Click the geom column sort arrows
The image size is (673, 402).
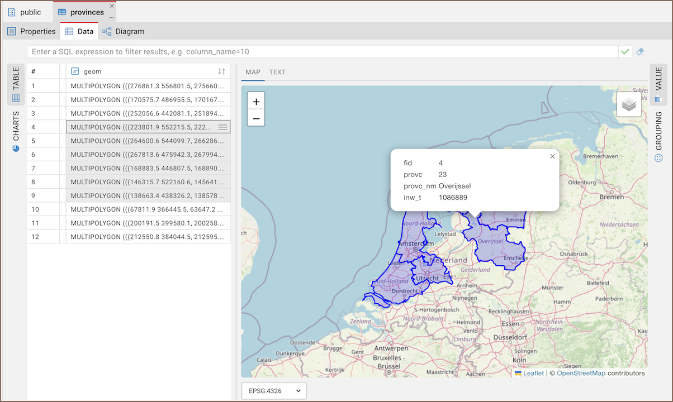[x=221, y=71]
